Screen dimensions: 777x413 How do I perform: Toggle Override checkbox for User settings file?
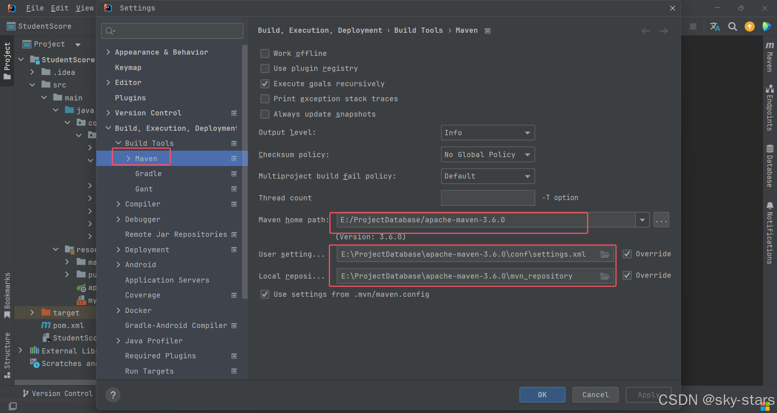coord(627,254)
